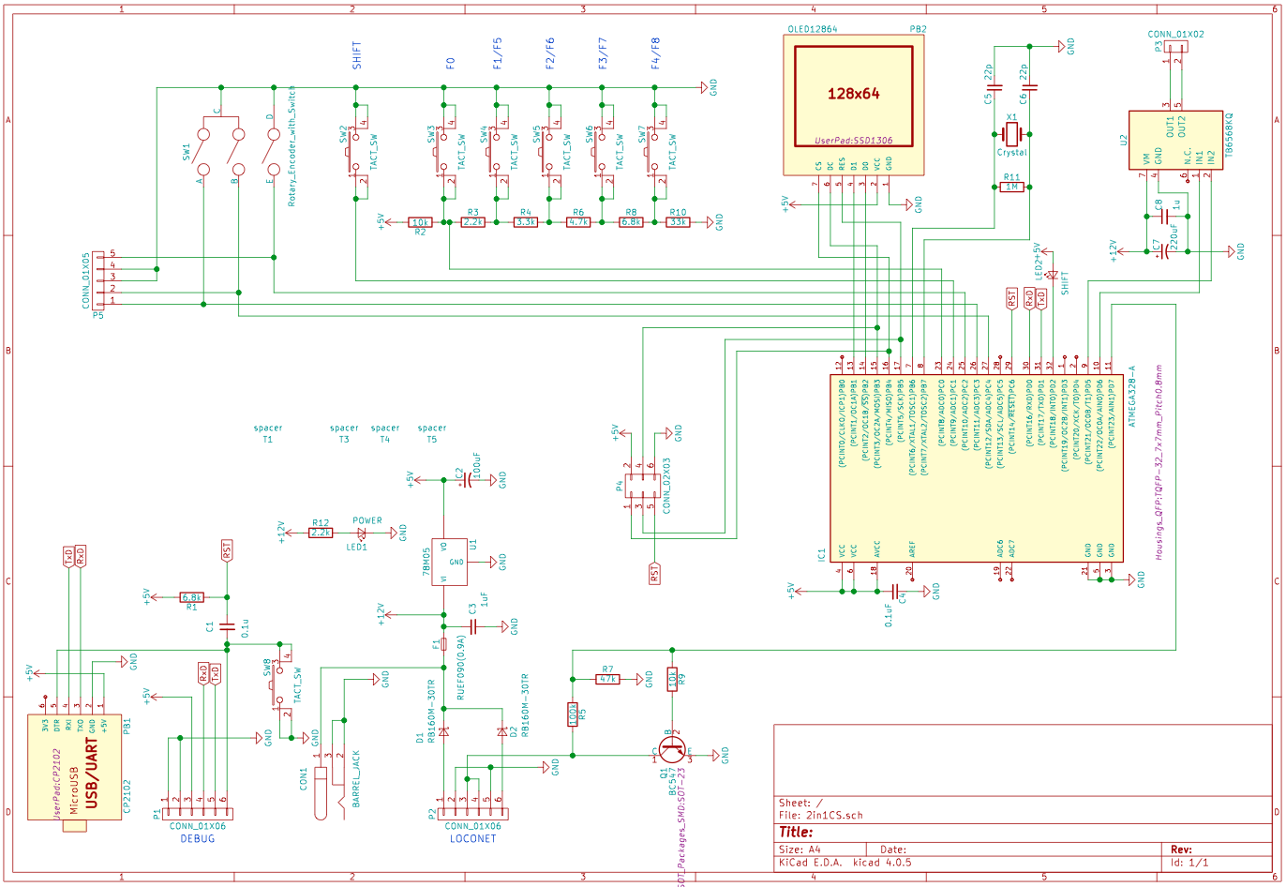Click the 'File: 2in1CS.sch' title block field
The width and height of the screenshot is (1286, 887).
(821, 816)
